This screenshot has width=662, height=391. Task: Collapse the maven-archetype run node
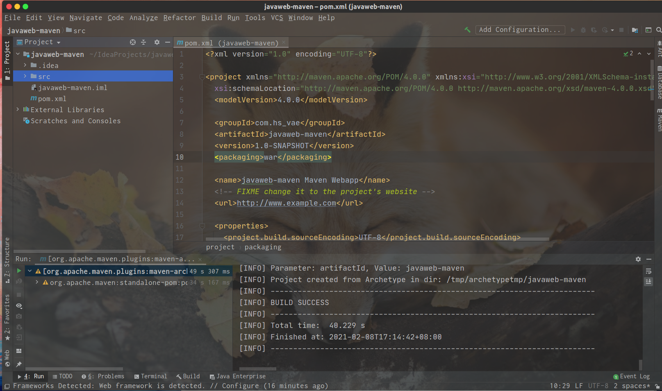tap(30, 271)
